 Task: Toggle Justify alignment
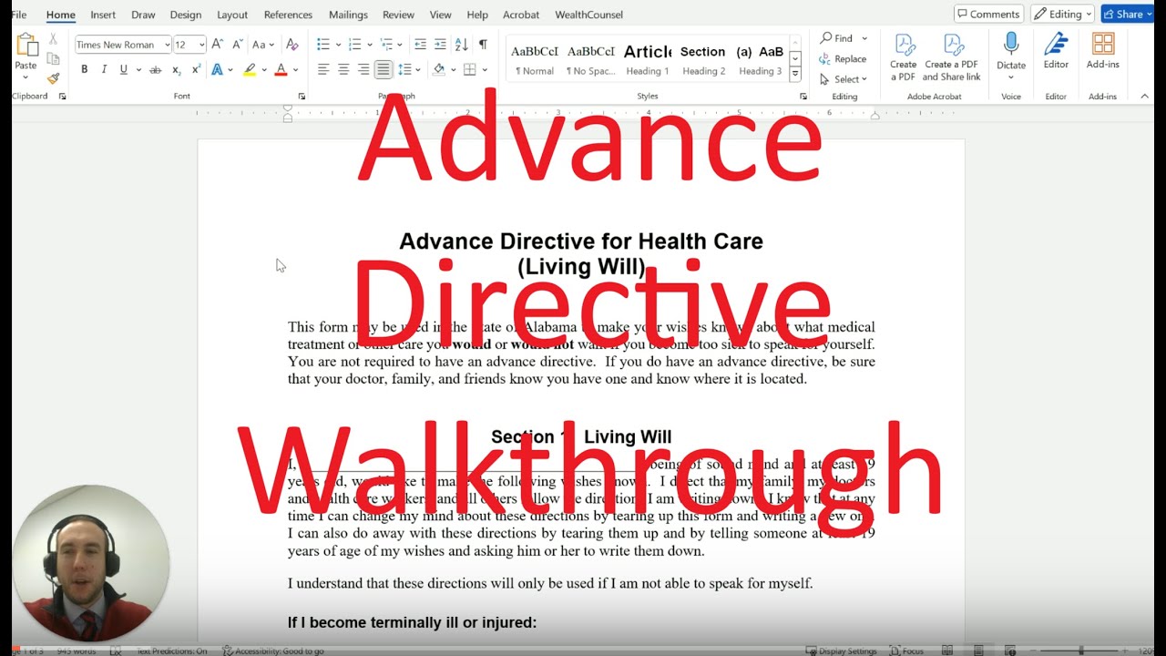(384, 69)
